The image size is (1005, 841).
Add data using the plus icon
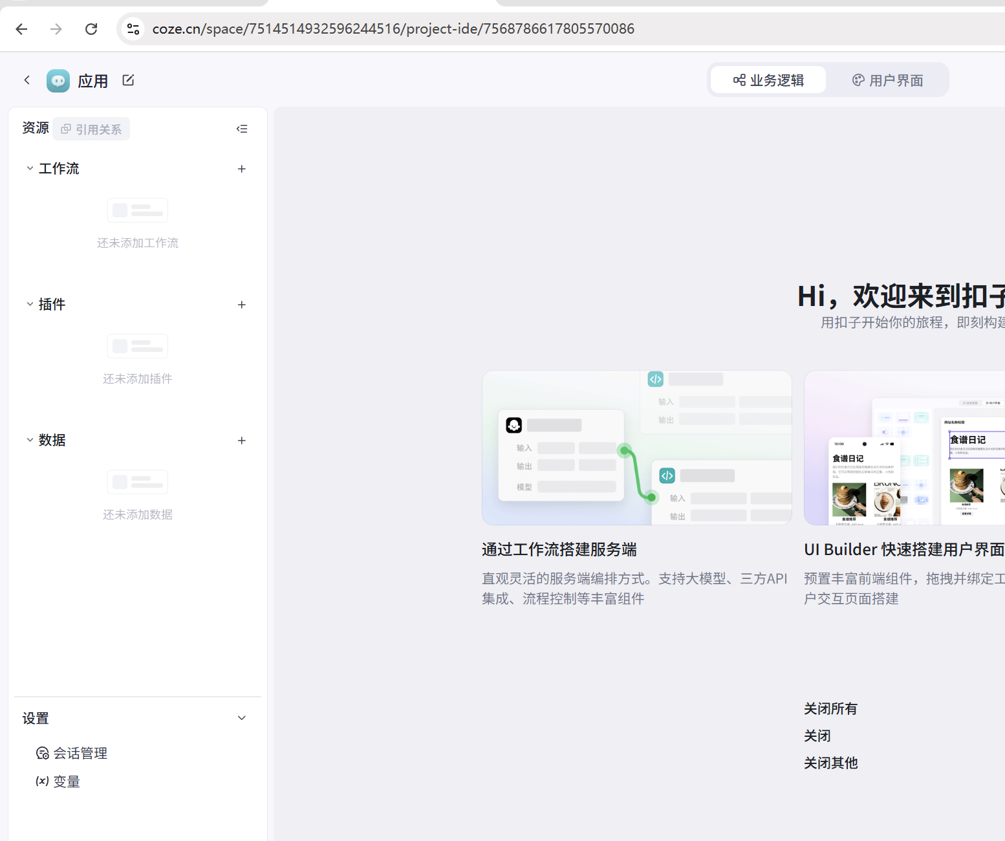242,440
